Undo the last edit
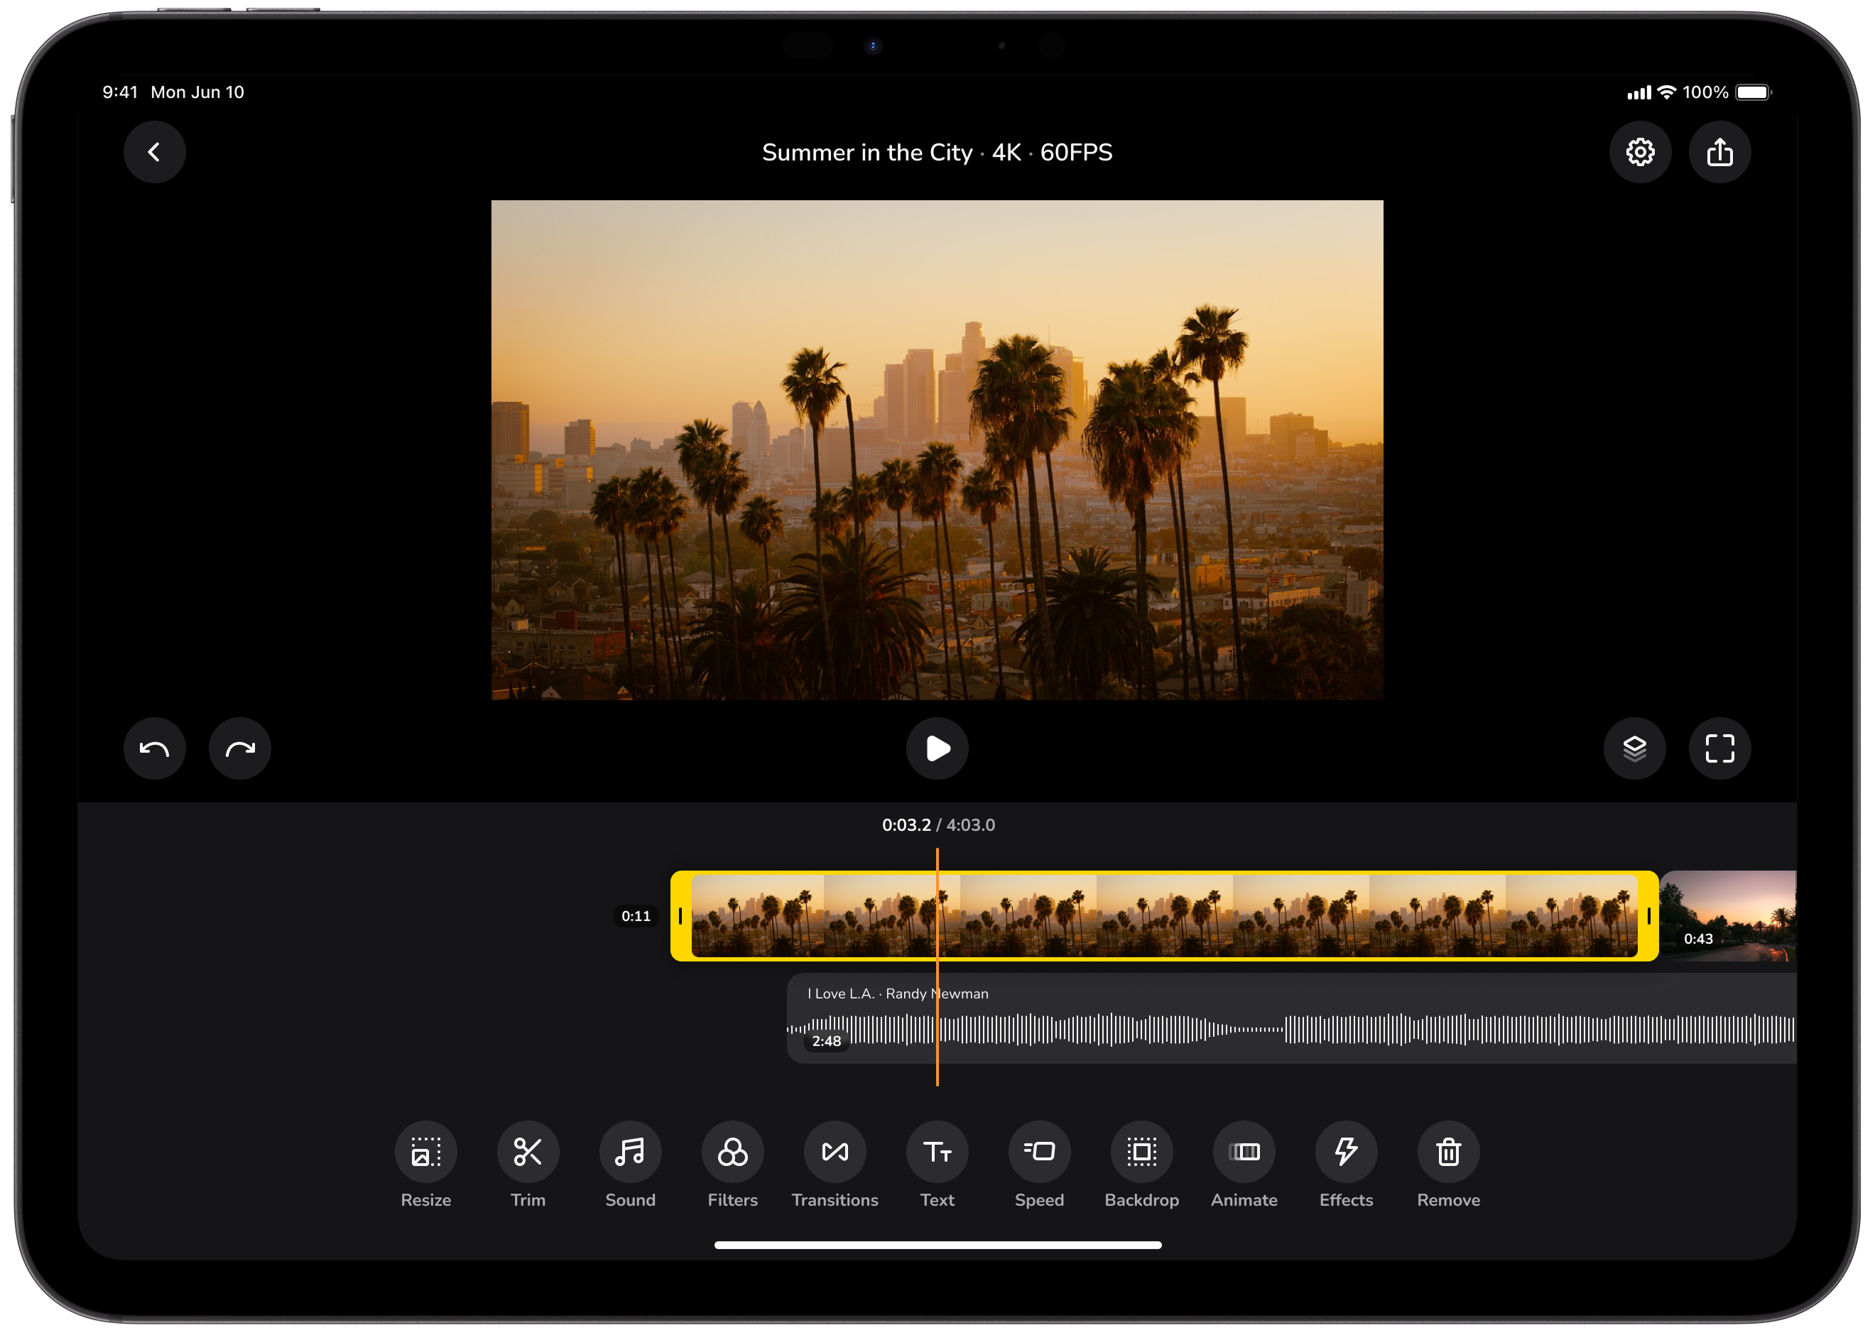 pyautogui.click(x=155, y=748)
